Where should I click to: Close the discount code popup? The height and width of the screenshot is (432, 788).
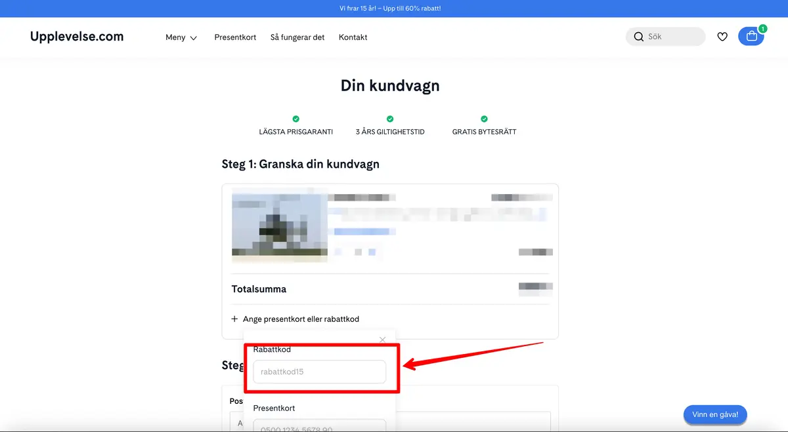[x=382, y=340]
